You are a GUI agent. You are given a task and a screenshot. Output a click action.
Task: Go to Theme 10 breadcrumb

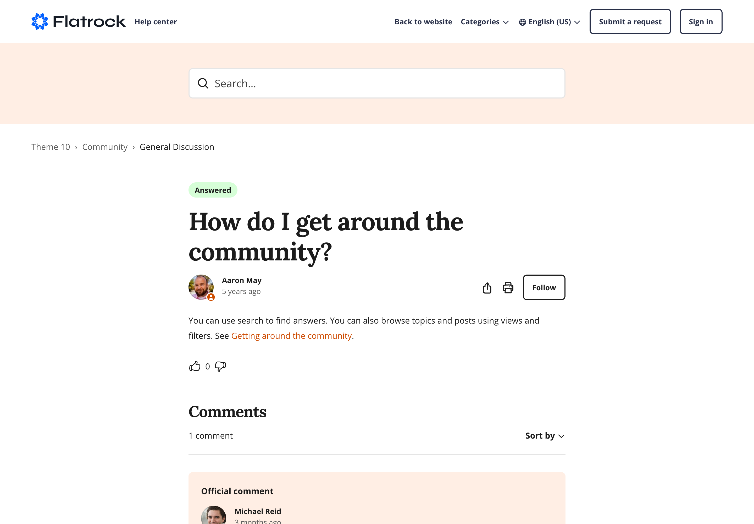51,147
